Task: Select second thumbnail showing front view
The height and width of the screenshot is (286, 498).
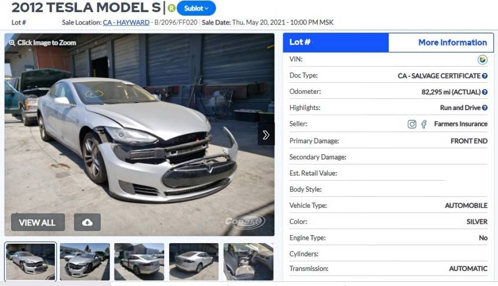Action: [x=85, y=262]
